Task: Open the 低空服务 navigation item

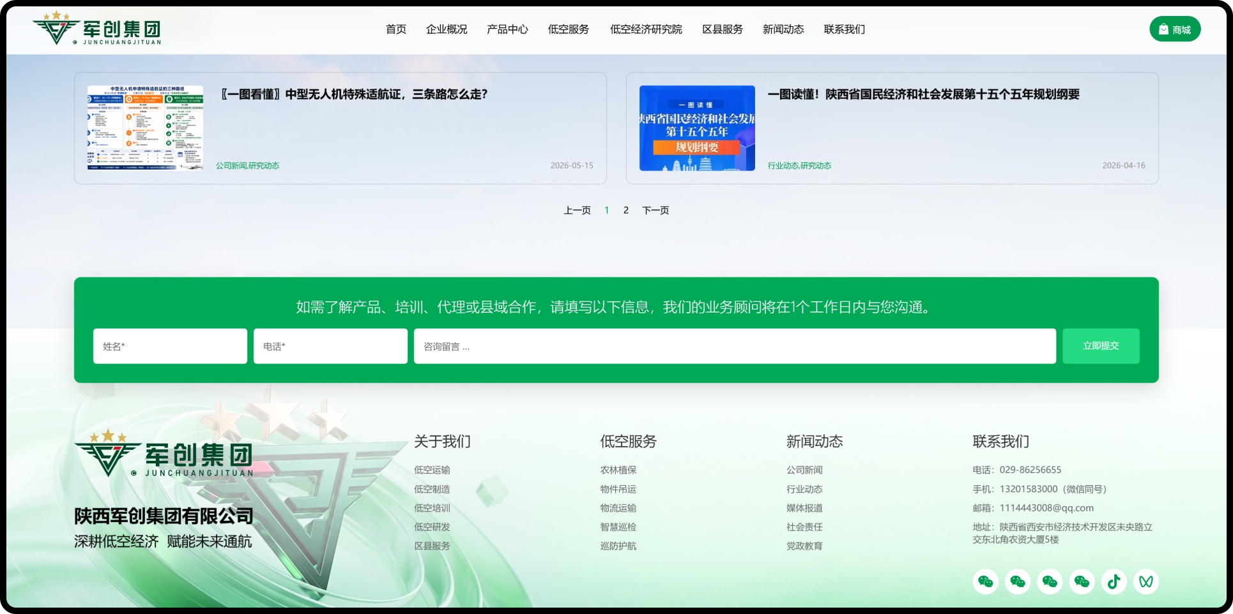Action: click(569, 29)
